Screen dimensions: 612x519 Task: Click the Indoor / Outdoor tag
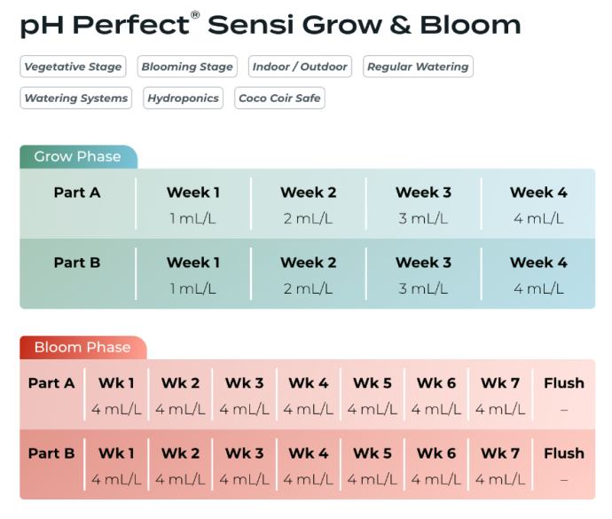(300, 67)
